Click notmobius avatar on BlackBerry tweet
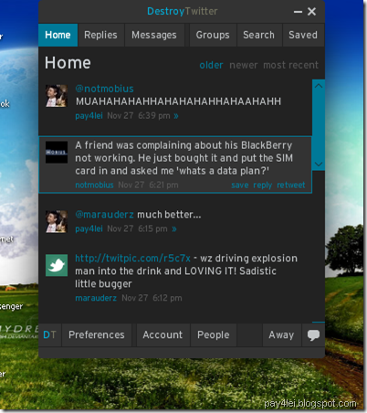Image resolution: width=367 pixels, height=413 pixels. (x=57, y=152)
